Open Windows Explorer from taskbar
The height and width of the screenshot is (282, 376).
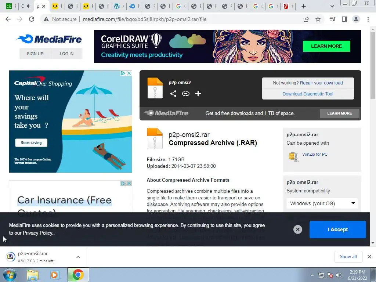[33, 275]
